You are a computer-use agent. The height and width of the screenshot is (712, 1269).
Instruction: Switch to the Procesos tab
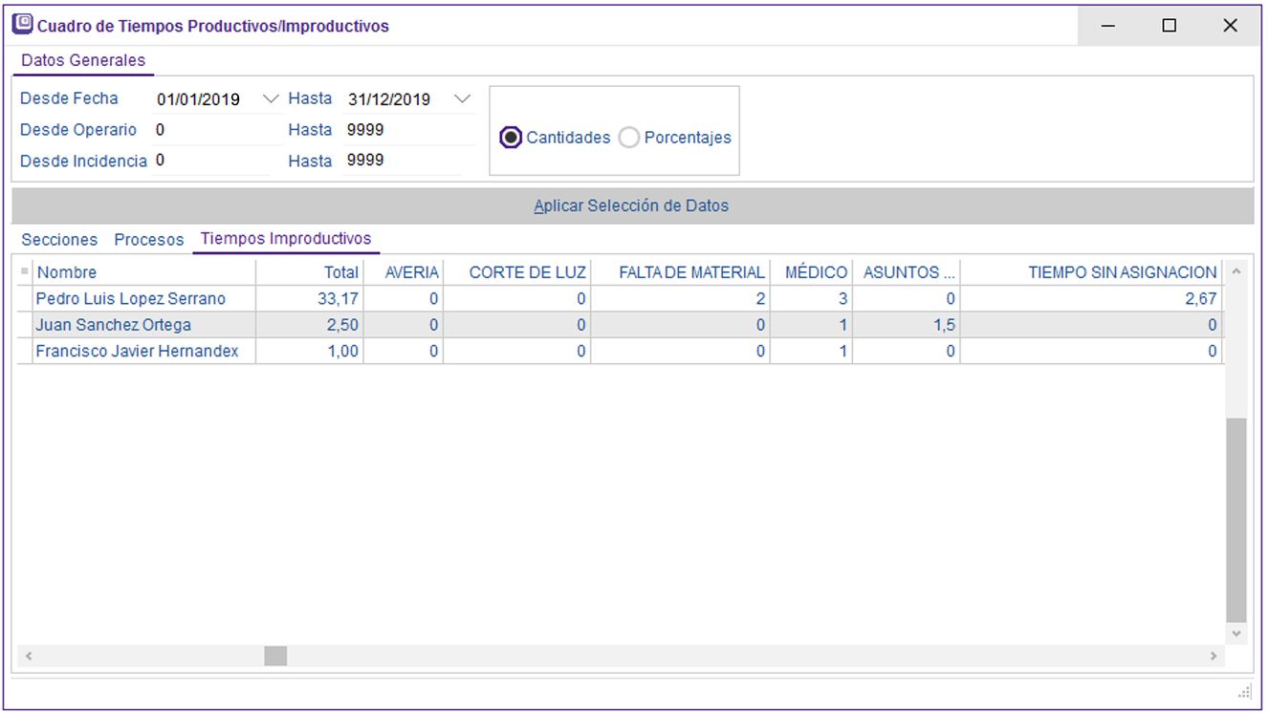(149, 240)
